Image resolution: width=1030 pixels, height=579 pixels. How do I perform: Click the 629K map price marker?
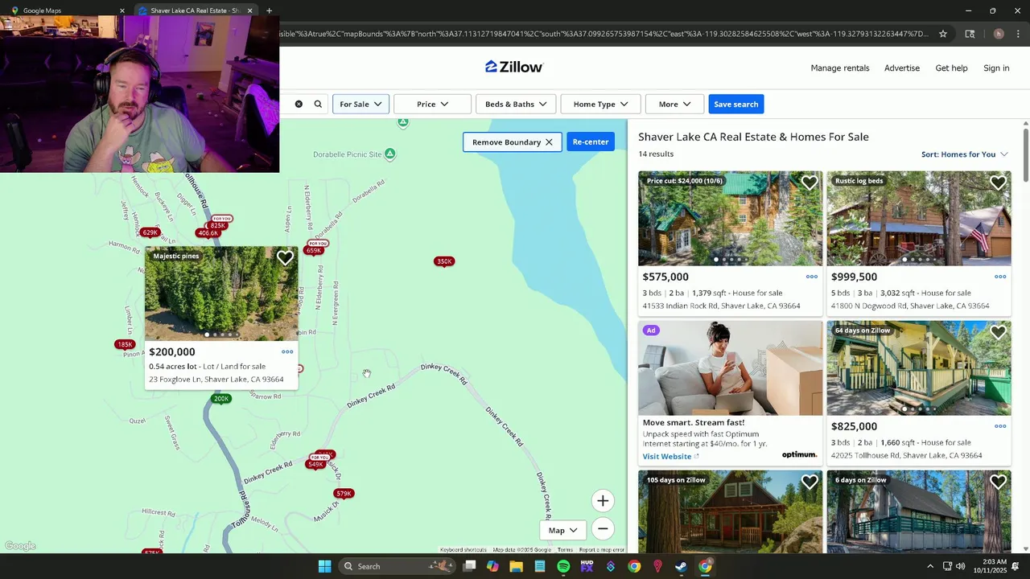(150, 232)
